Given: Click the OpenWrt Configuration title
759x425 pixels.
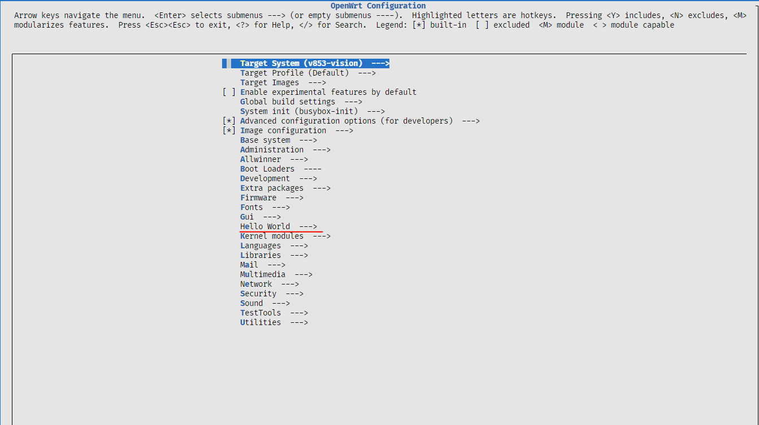Looking at the screenshot, I should click(378, 6).
